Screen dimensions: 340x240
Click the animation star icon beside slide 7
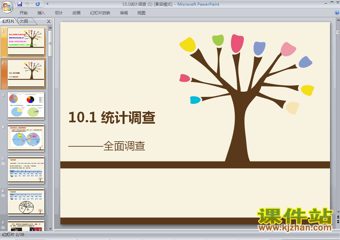coord(3,227)
